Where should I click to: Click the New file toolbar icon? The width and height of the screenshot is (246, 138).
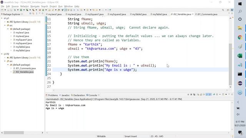tap(2, 10)
